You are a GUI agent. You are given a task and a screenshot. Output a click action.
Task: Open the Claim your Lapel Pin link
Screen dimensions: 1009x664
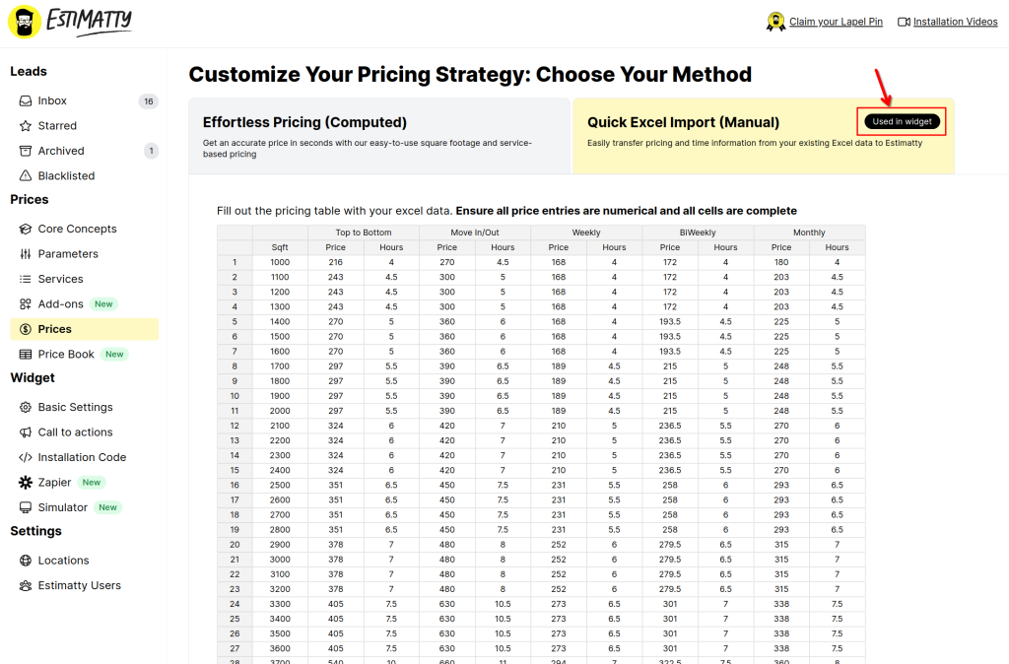pos(836,22)
